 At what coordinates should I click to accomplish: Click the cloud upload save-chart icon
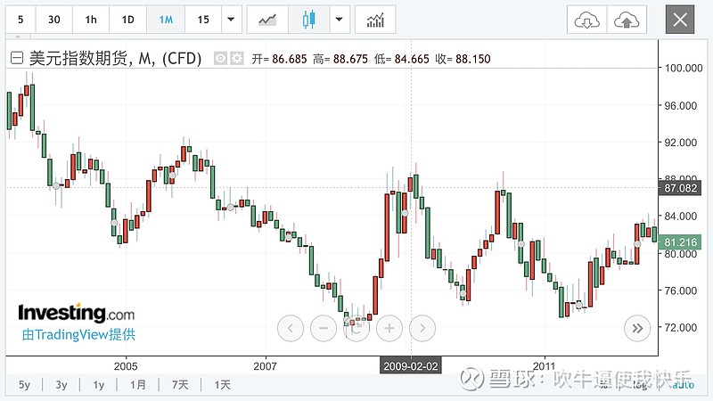click(x=627, y=19)
